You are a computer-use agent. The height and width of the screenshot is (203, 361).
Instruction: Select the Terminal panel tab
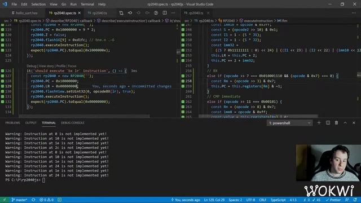(49, 123)
